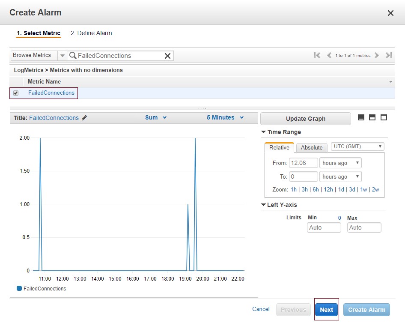Go to previous page of metrics

[329, 55]
